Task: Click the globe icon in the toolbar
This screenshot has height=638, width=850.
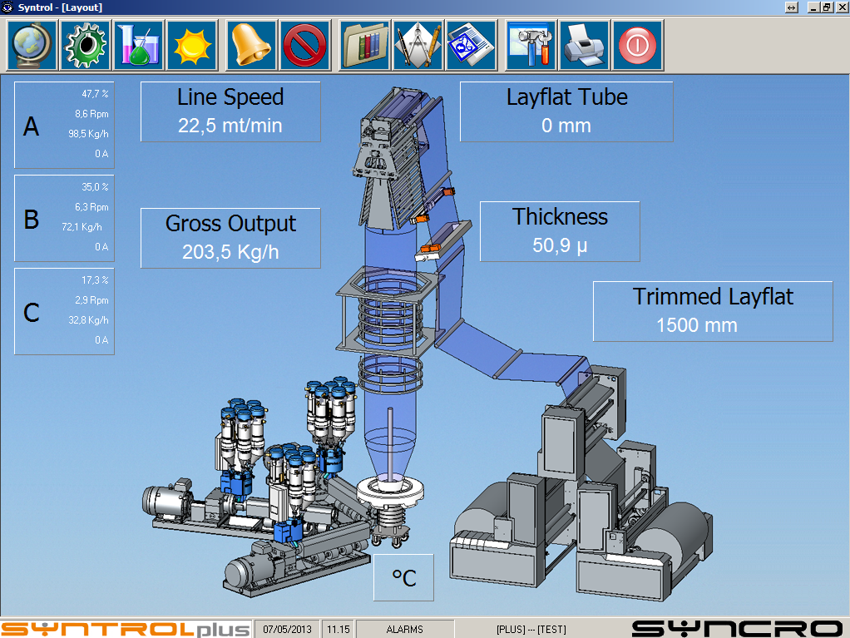Action: (x=32, y=45)
